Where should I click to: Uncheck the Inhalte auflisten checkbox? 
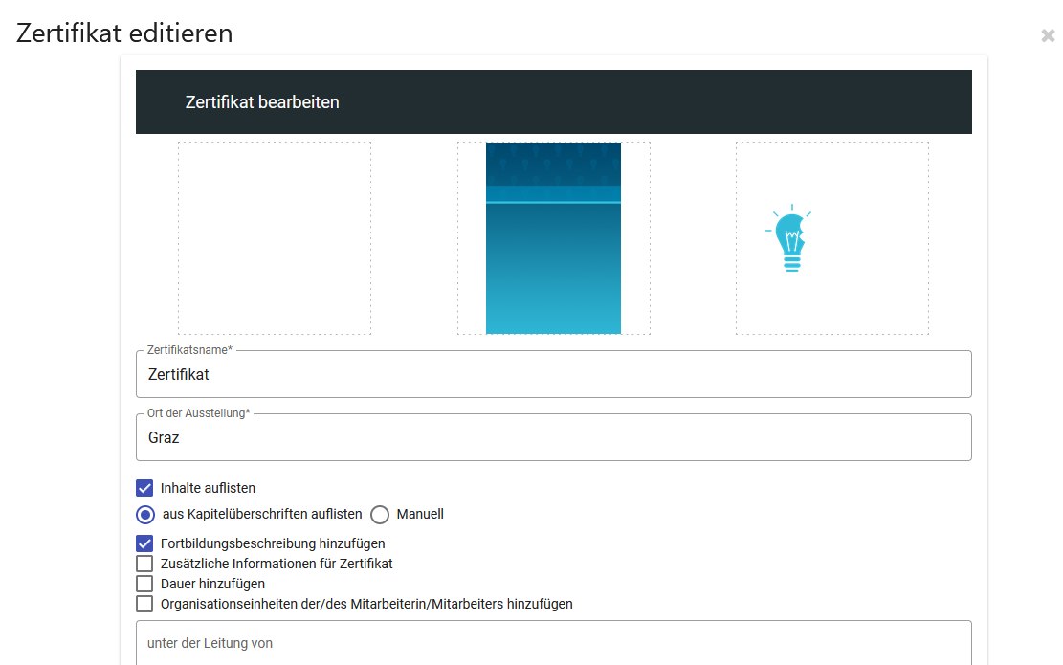145,488
